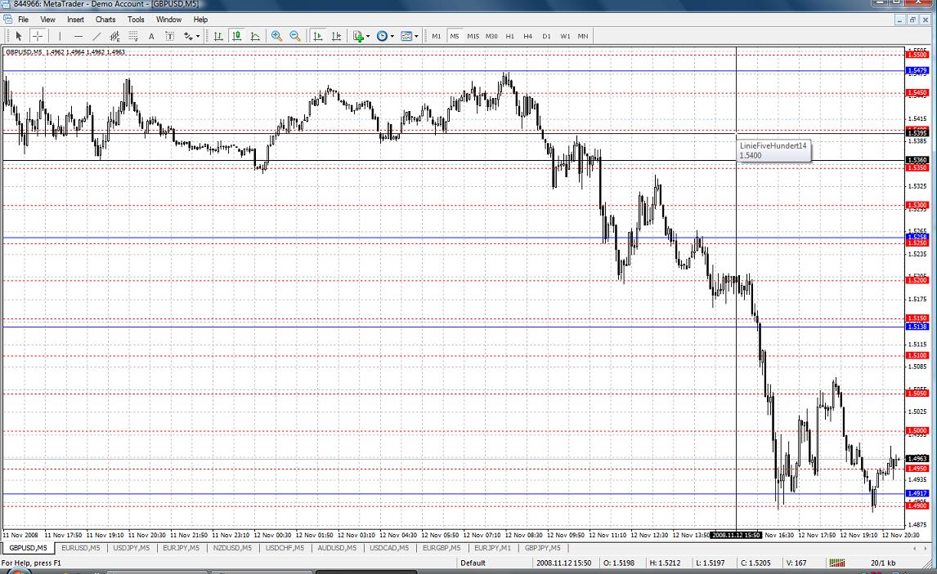Switch to the GBPJPY,M5 chart tab
Image resolution: width=937 pixels, height=574 pixels.
coord(543,548)
